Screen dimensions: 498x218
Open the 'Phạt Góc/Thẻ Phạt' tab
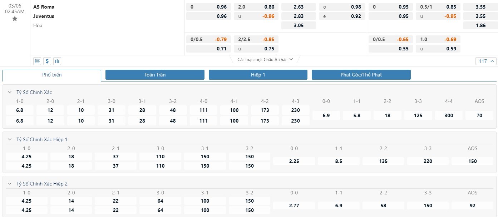coord(361,75)
